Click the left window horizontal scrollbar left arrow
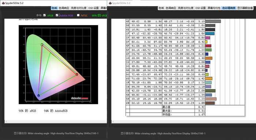This screenshot has height=140, width=256. coord(6,121)
